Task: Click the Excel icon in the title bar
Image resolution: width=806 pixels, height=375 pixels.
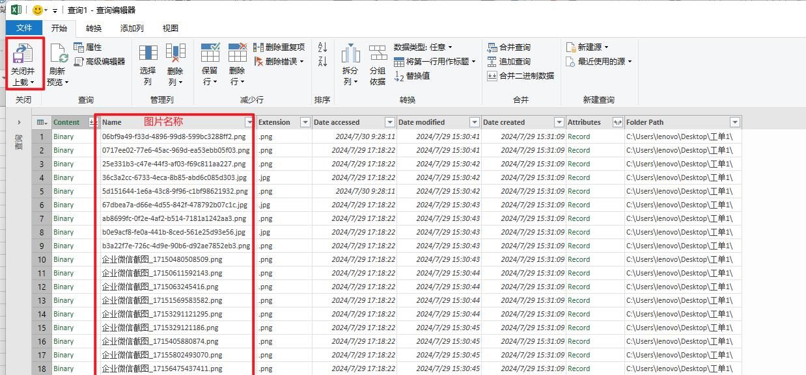Action: point(16,10)
